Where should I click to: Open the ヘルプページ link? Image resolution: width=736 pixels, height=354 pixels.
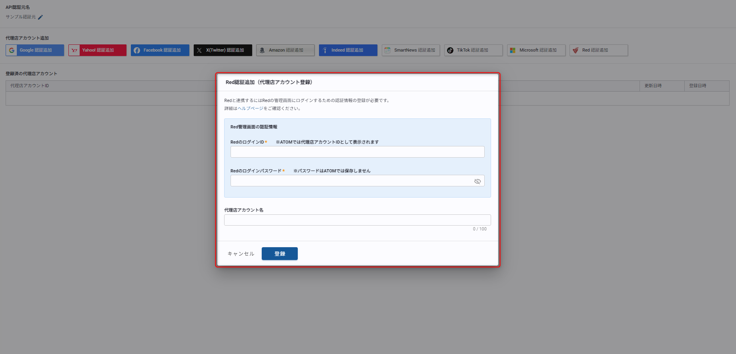point(251,108)
